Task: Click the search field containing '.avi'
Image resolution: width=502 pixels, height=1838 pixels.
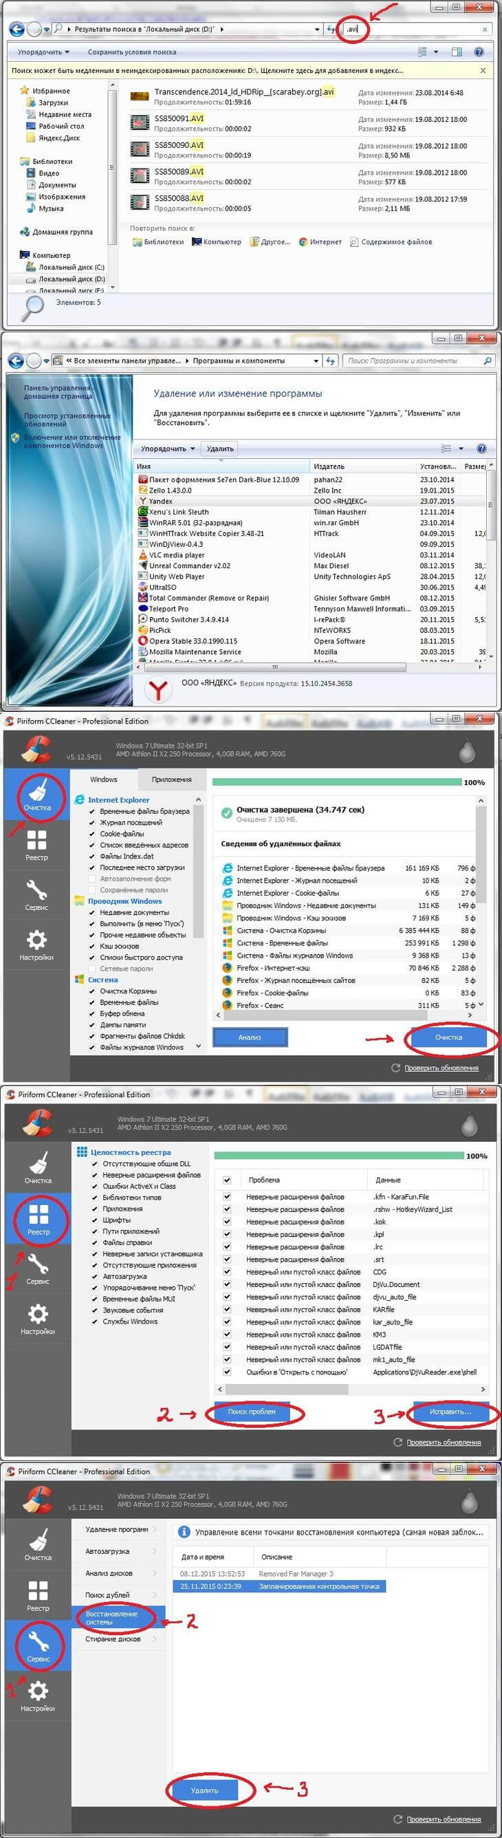Action: click(418, 30)
